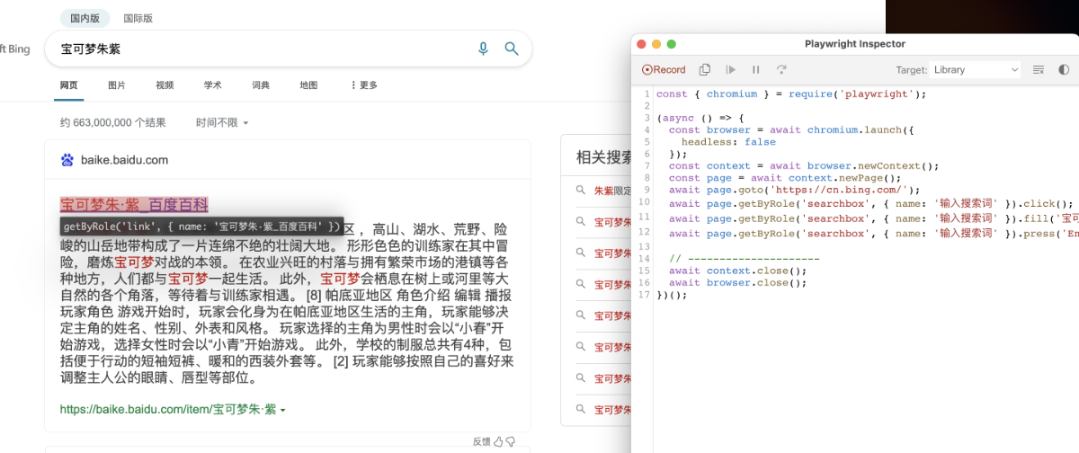Image resolution: width=1079 pixels, height=453 pixels.
Task: Click the Playwright Inspector title bar
Action: point(855,43)
